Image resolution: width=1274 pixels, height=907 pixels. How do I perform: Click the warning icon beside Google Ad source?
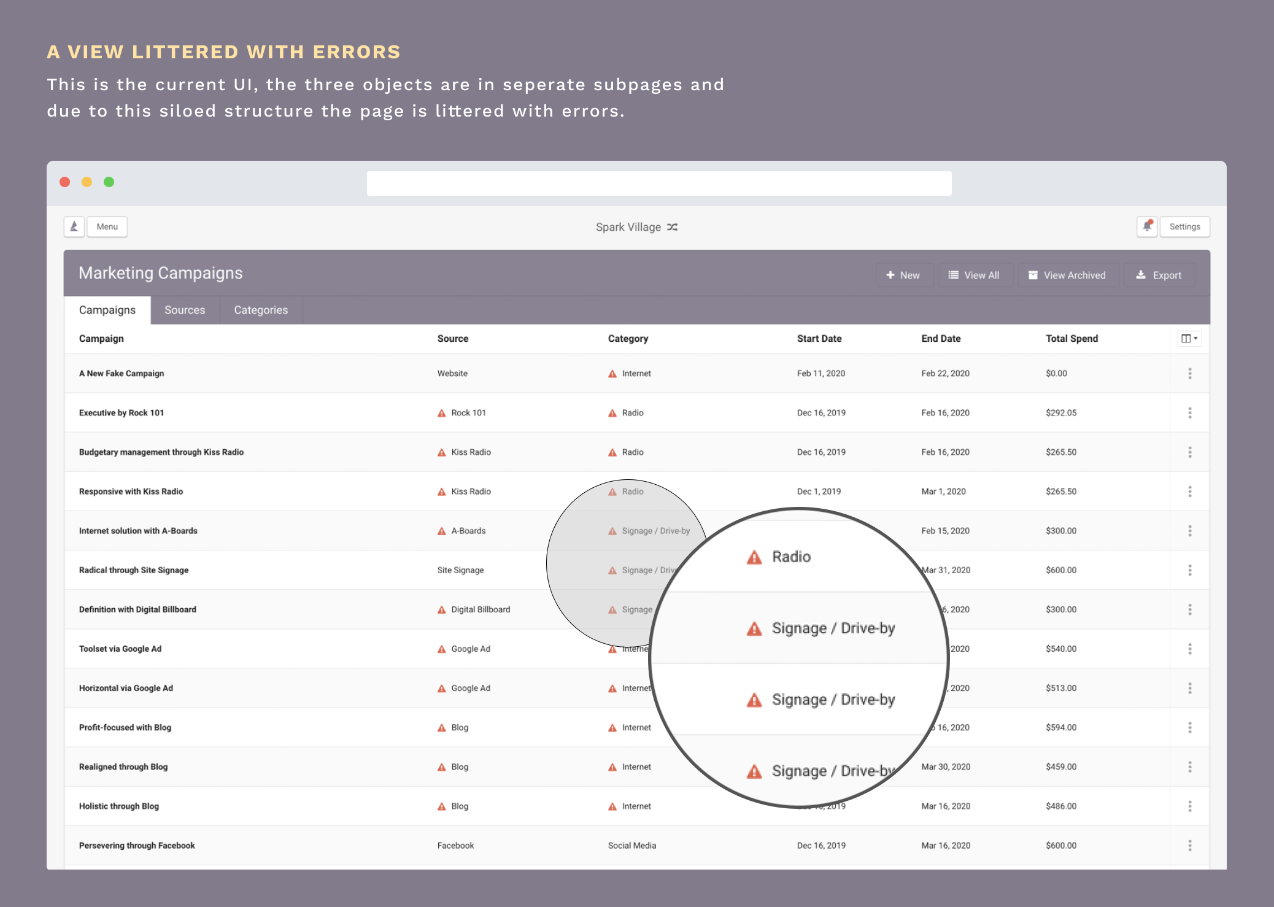coord(441,648)
